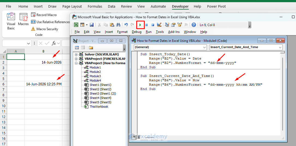Undo the last action in VBA editor

point(126,25)
